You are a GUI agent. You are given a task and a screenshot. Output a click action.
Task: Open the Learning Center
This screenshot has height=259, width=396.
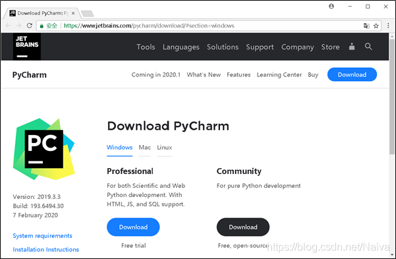[x=279, y=74]
